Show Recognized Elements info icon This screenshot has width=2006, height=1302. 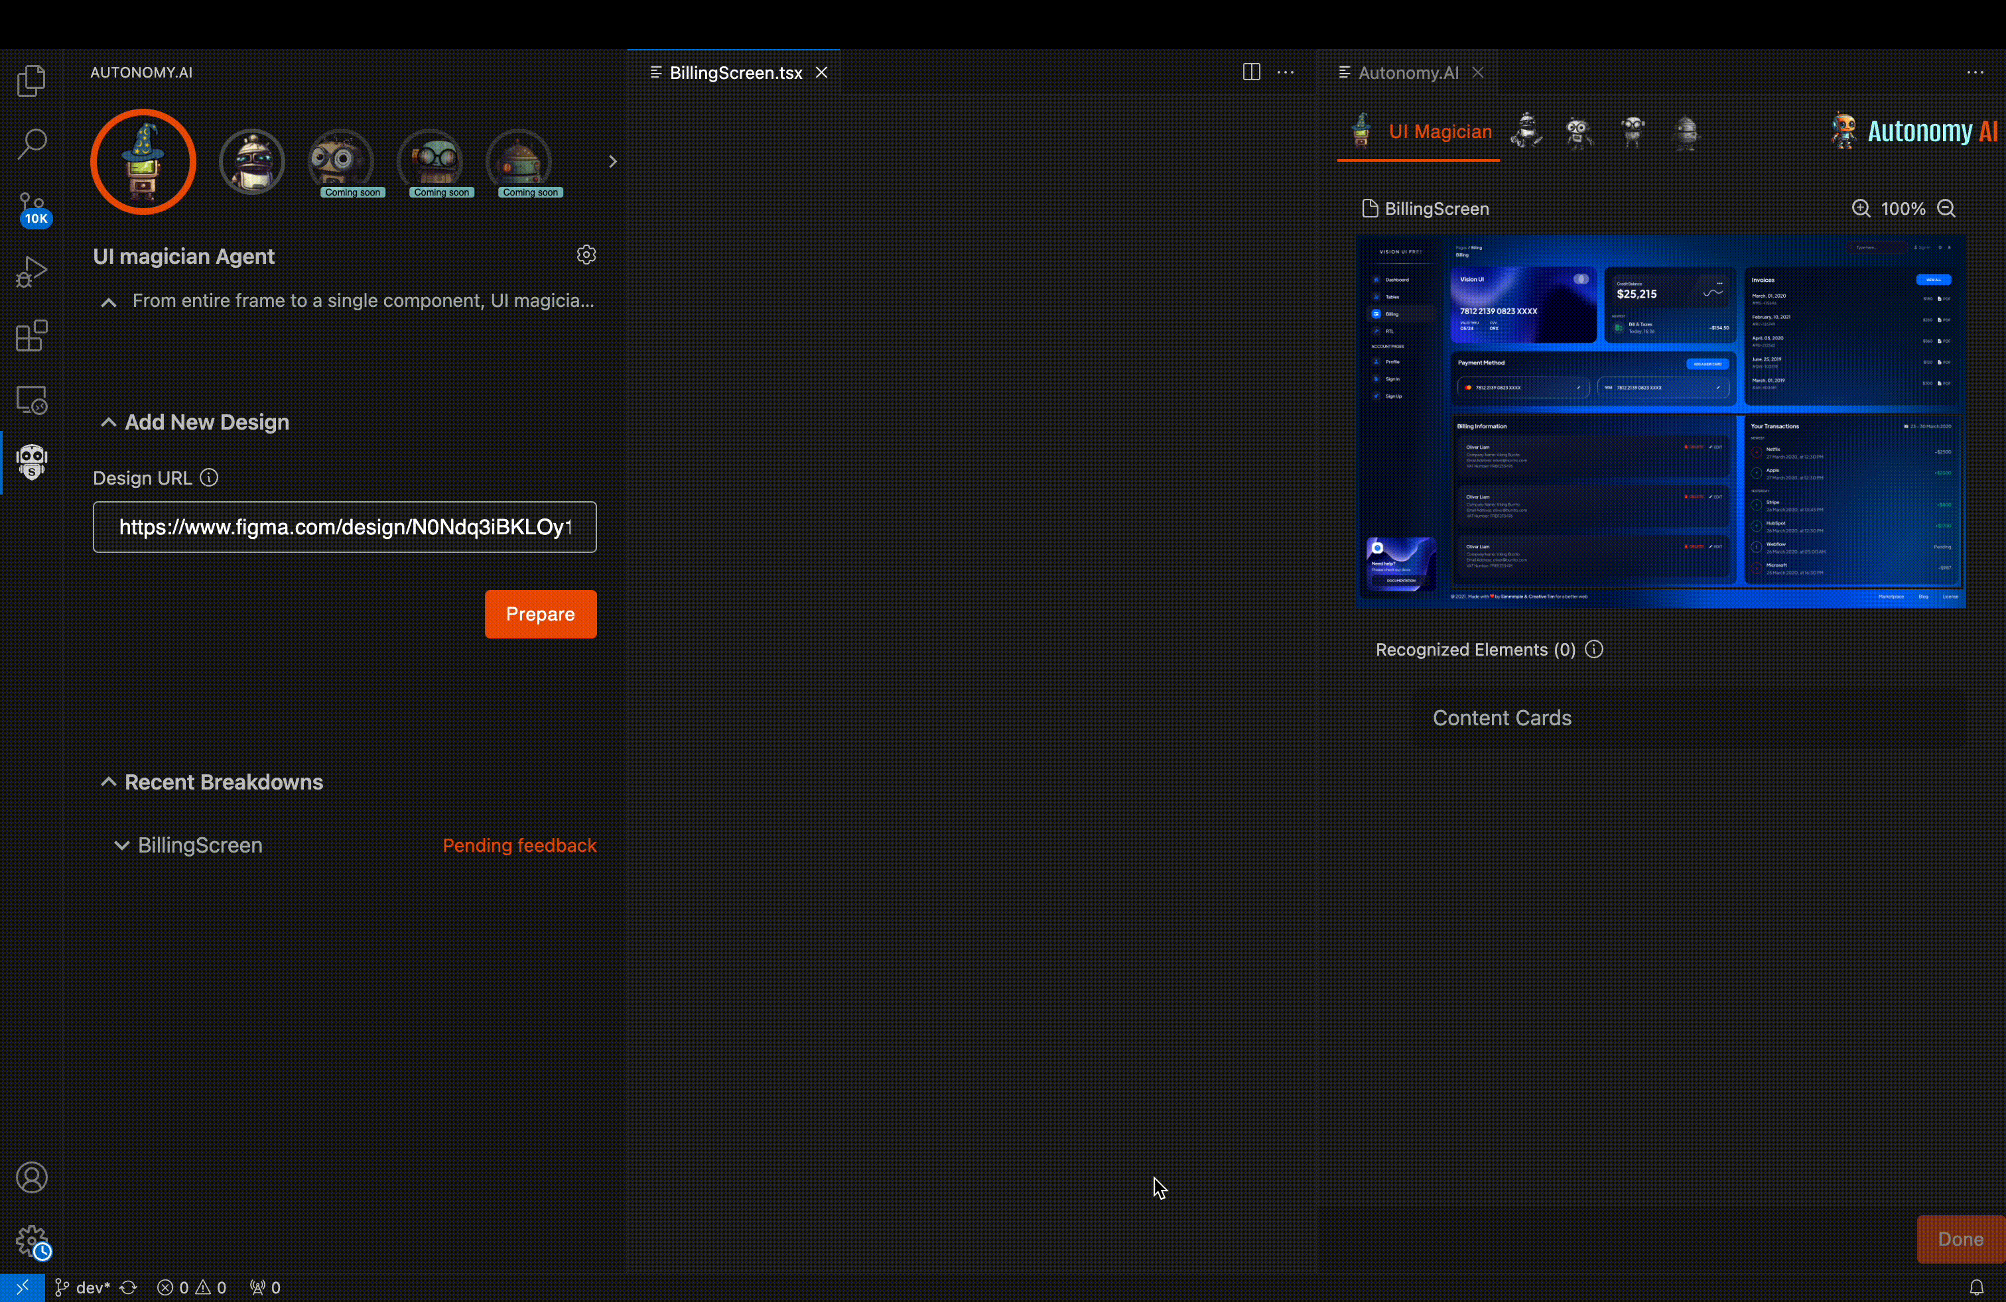click(x=1594, y=648)
